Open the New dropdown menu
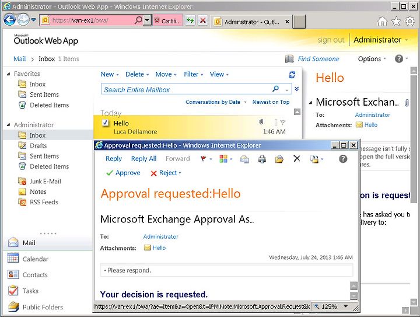 click(110, 74)
